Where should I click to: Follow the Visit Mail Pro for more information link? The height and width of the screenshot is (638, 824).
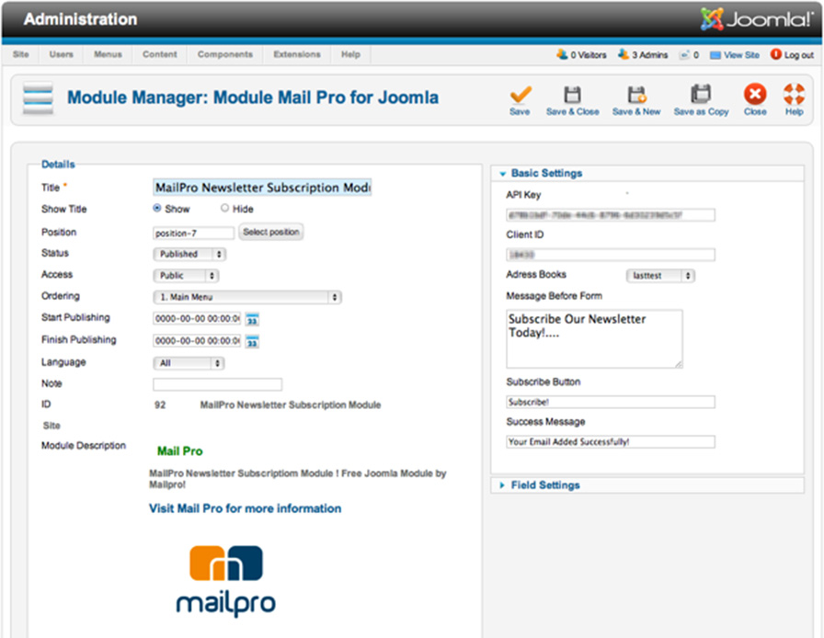tap(245, 508)
